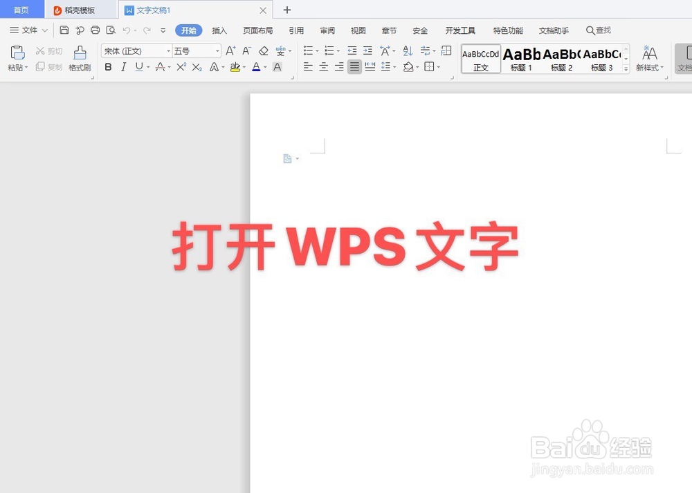
Task: Click the Decrease Indent icon
Action: pyautogui.click(x=352, y=50)
